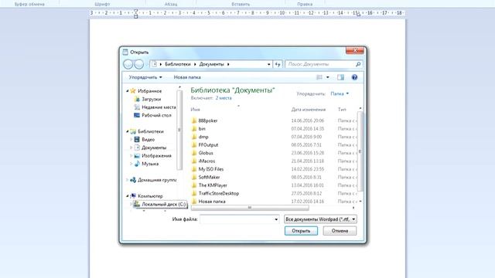
Task: Open help with the question mark icon
Action: (x=354, y=77)
